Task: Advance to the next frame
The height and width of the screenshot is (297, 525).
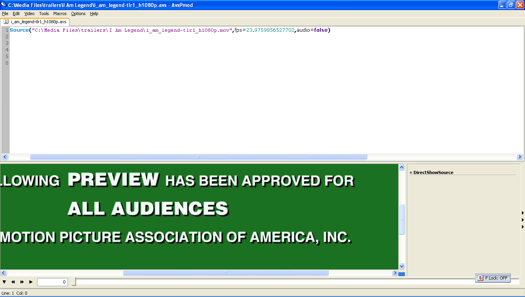Action: click(x=22, y=282)
